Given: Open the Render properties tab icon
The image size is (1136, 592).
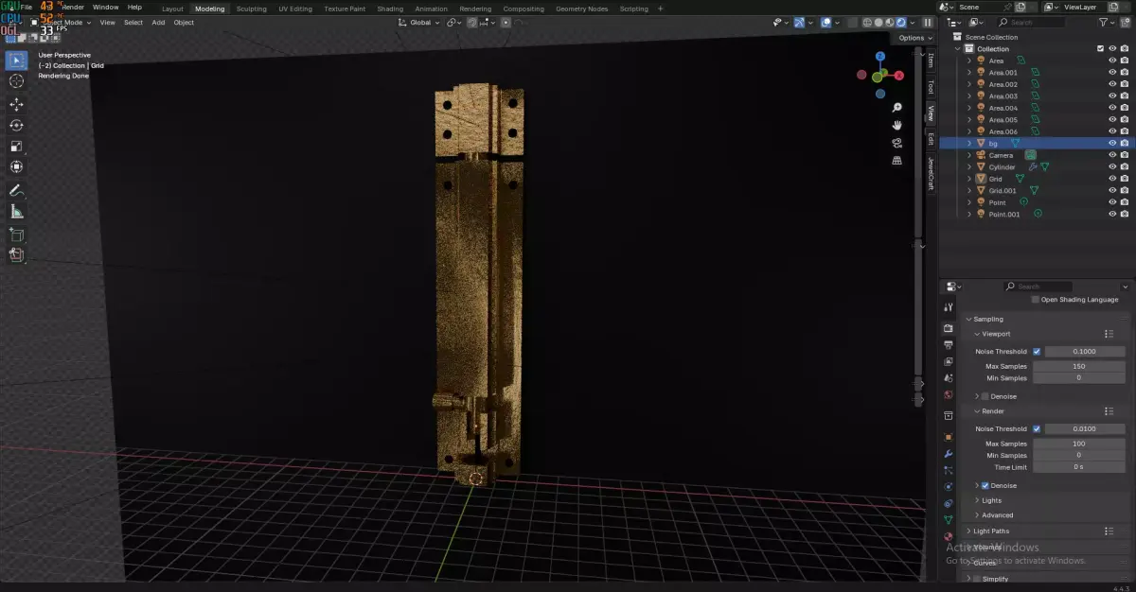Looking at the screenshot, I should coord(949,327).
